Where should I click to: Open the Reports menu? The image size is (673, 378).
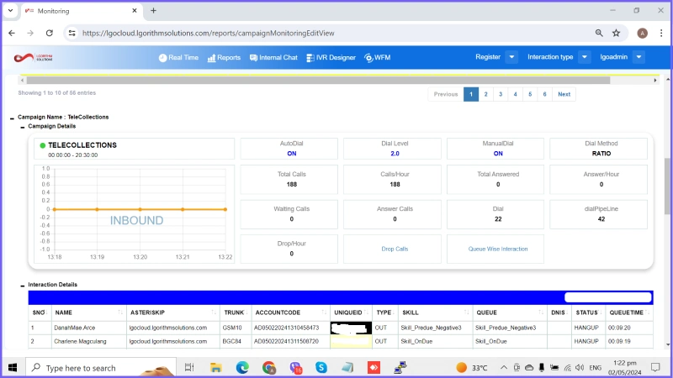[223, 58]
